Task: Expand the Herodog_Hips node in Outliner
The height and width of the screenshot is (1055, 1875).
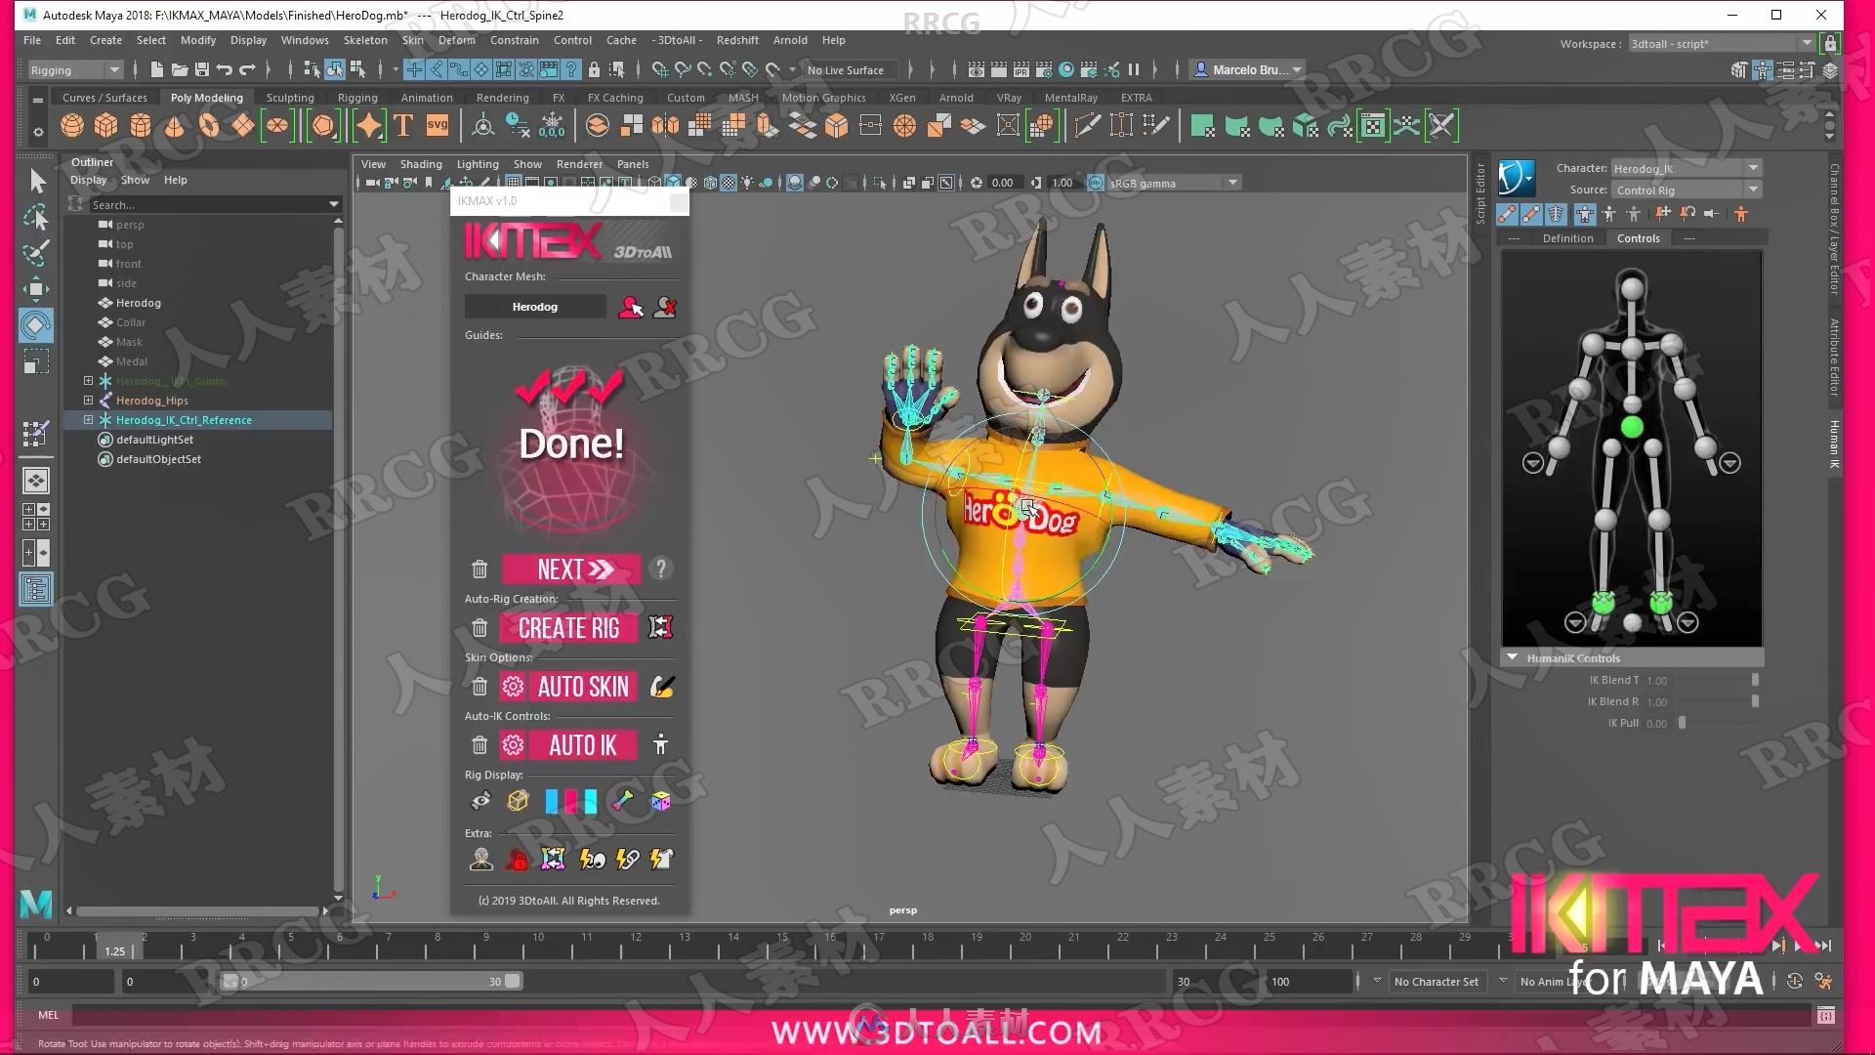Action: click(88, 401)
